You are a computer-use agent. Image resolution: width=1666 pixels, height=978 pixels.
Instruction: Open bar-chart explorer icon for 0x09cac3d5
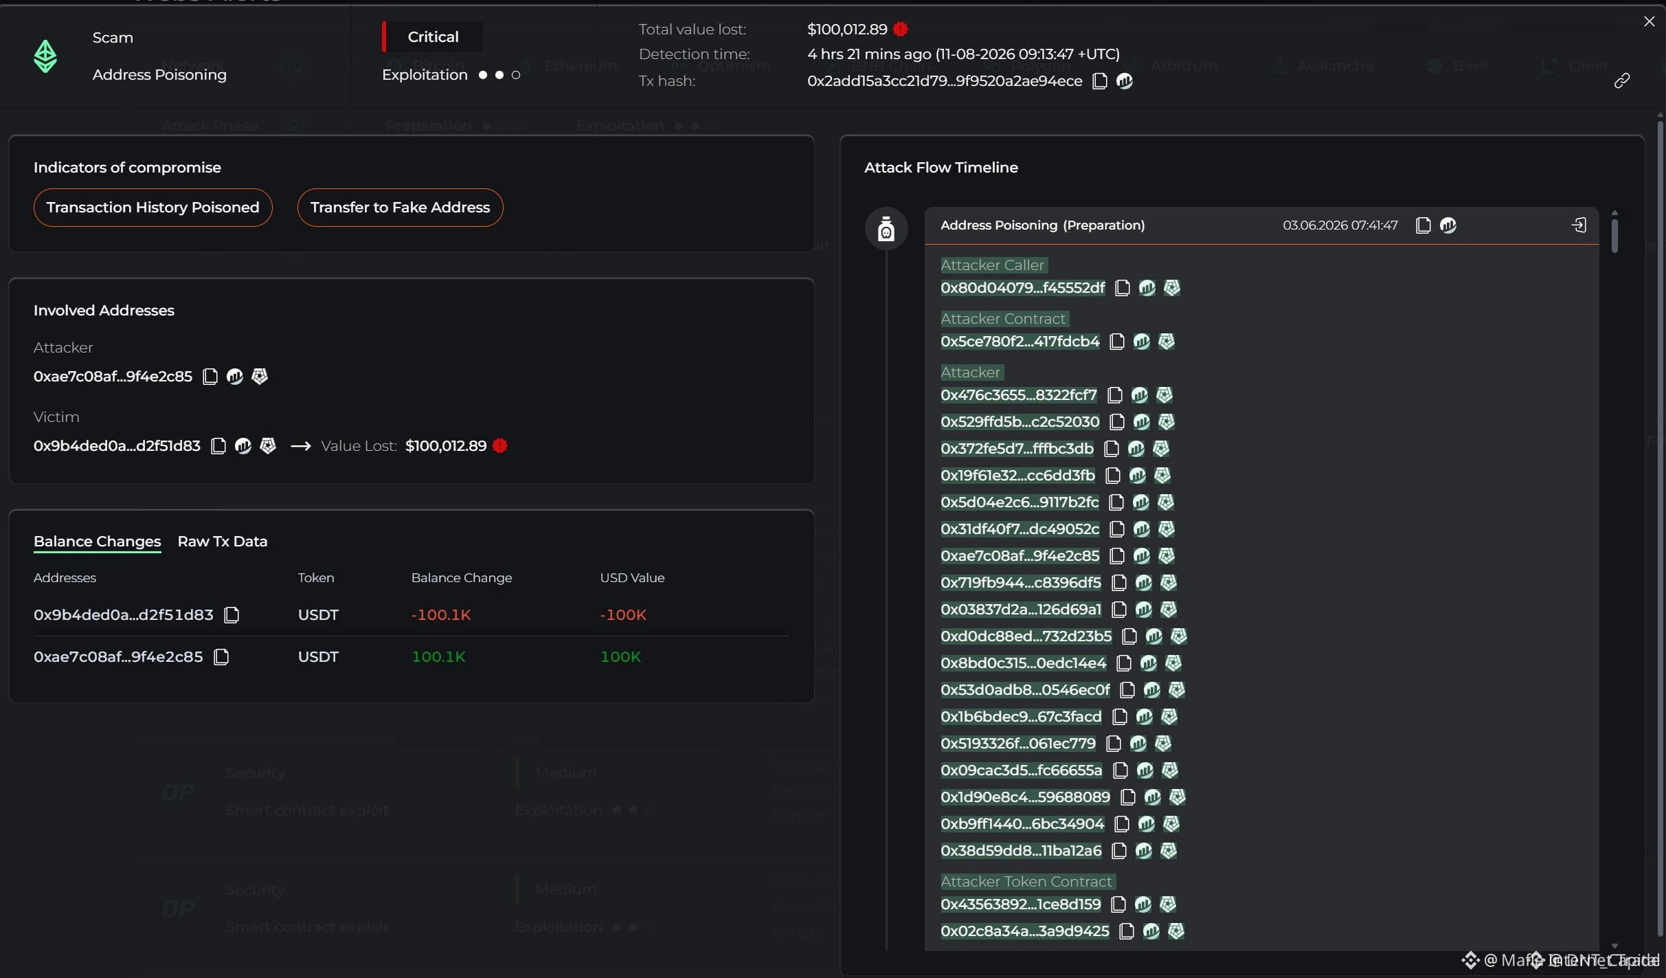[x=1145, y=770]
